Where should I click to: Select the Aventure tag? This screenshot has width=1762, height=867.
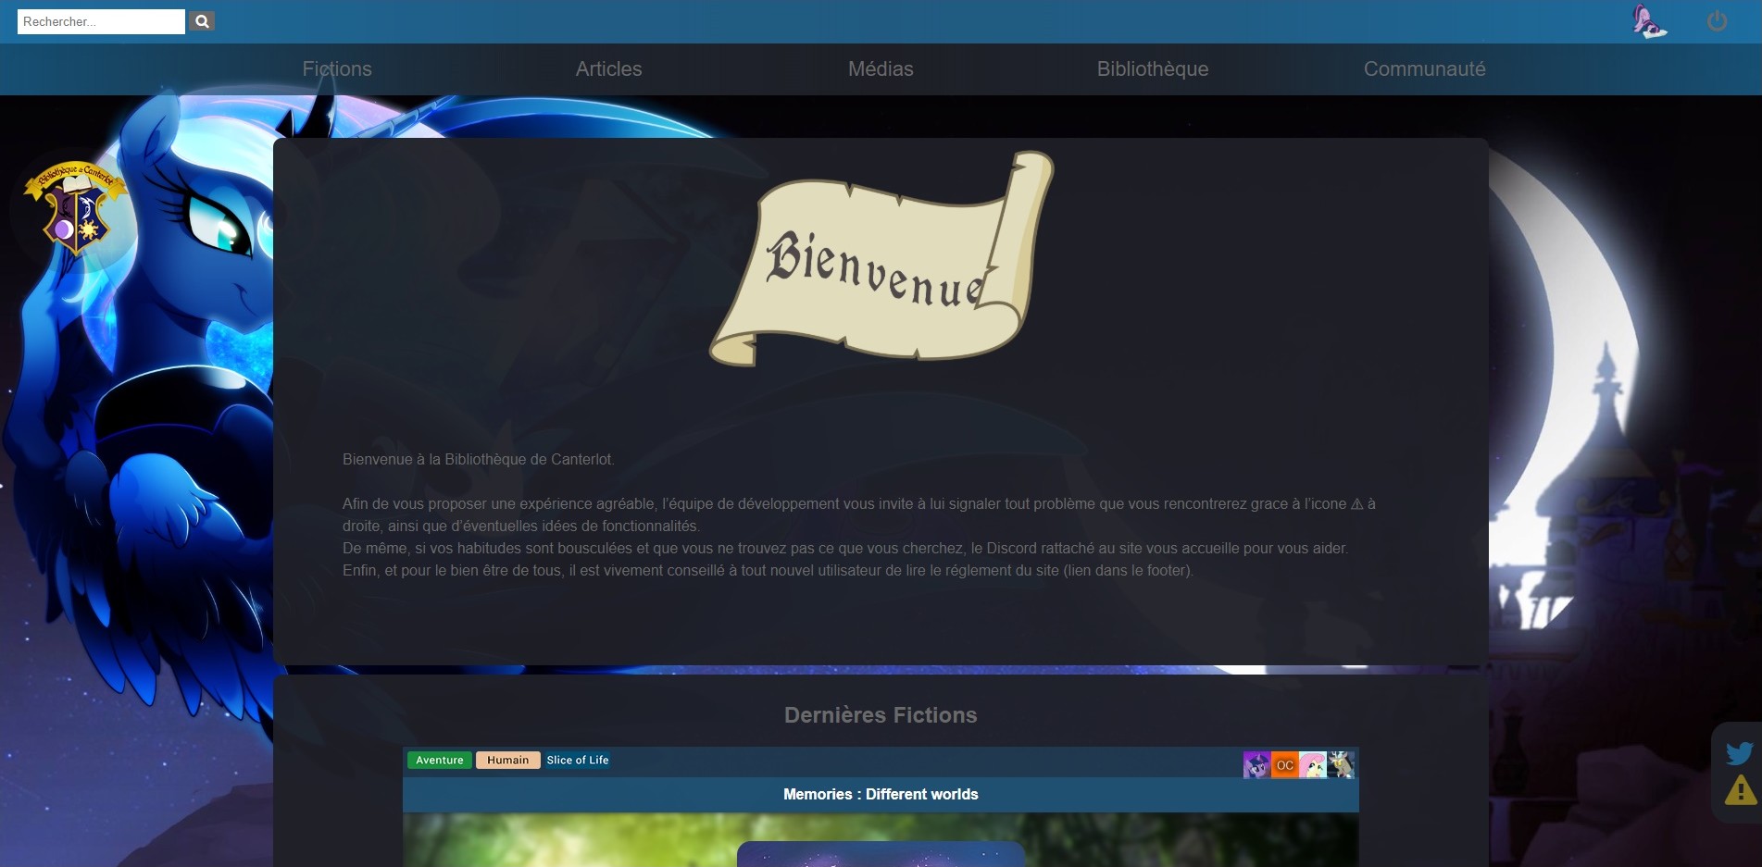[x=440, y=761]
